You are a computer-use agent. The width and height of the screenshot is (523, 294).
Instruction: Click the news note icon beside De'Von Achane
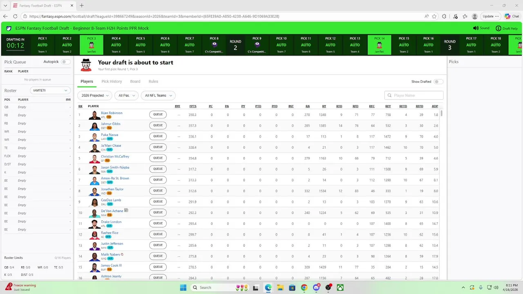(126, 210)
